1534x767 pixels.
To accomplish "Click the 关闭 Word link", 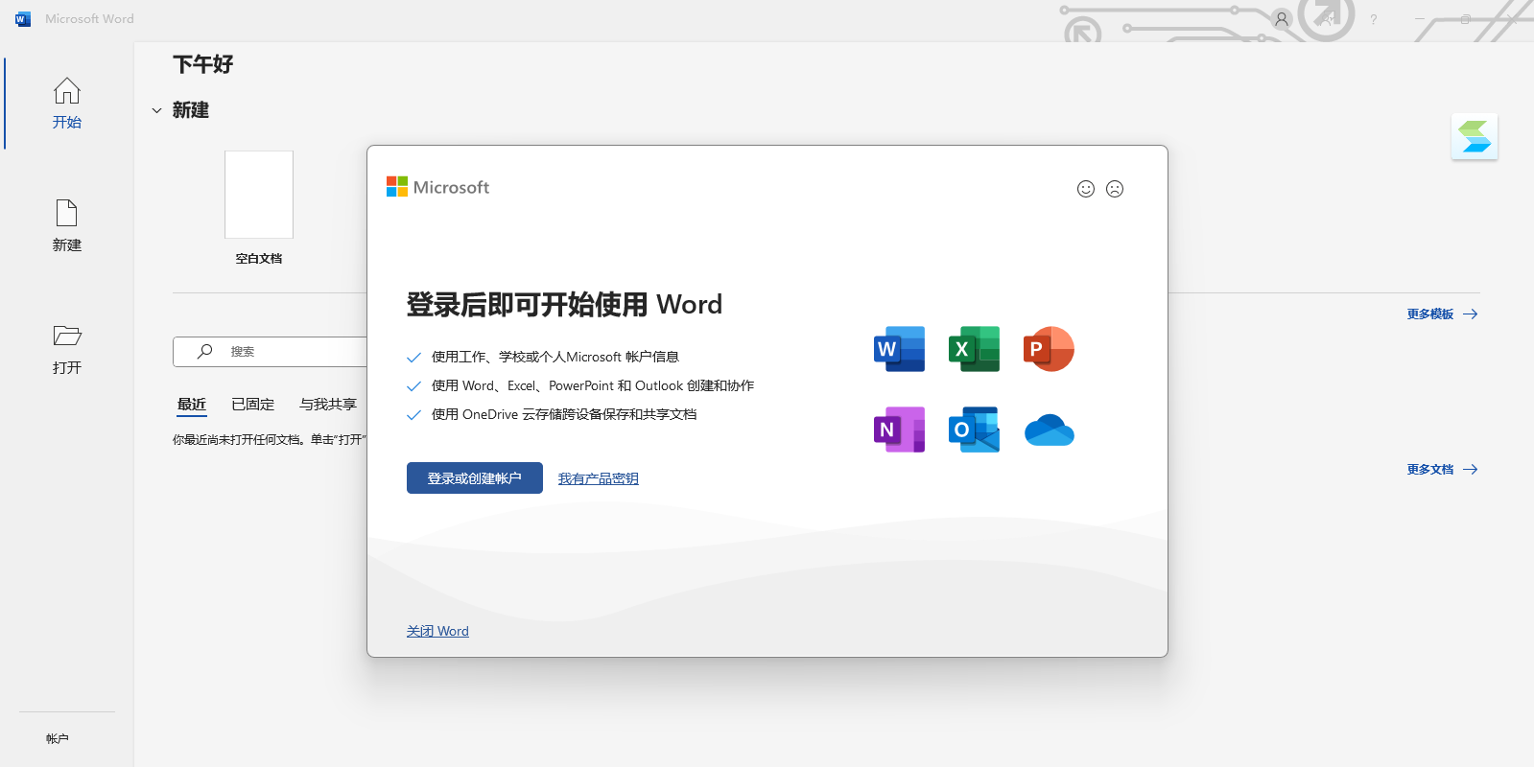I will [x=437, y=631].
